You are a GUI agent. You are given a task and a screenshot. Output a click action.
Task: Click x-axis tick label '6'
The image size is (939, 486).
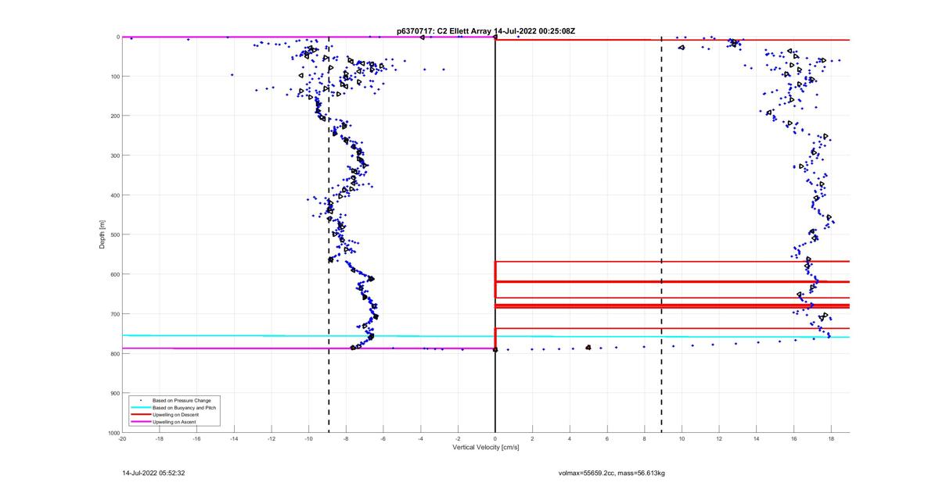point(607,438)
